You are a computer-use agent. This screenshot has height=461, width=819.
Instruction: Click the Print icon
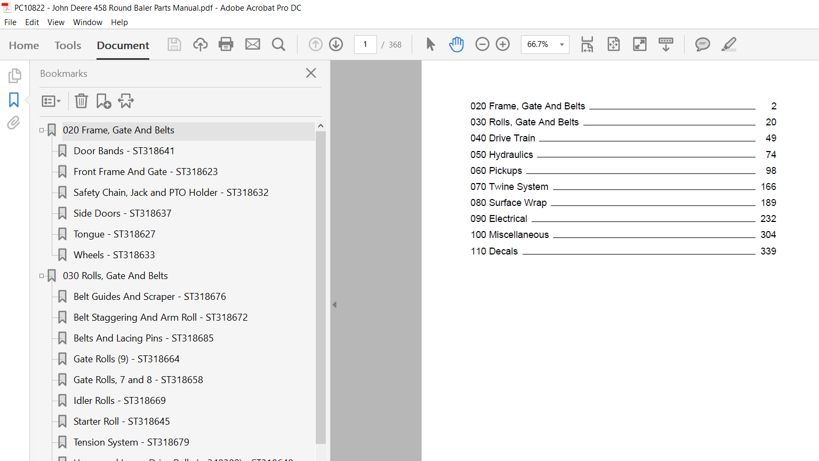point(226,44)
